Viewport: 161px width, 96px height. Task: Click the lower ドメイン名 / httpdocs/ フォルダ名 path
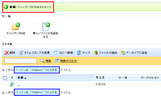pos(37,92)
